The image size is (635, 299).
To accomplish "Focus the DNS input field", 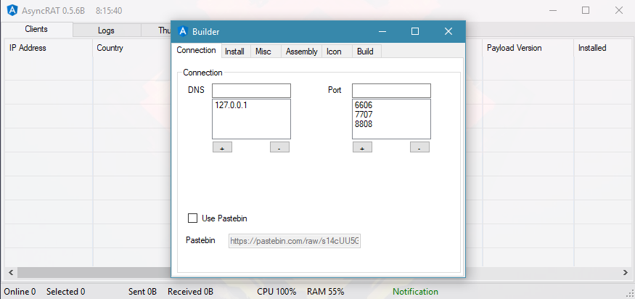I will click(x=251, y=90).
